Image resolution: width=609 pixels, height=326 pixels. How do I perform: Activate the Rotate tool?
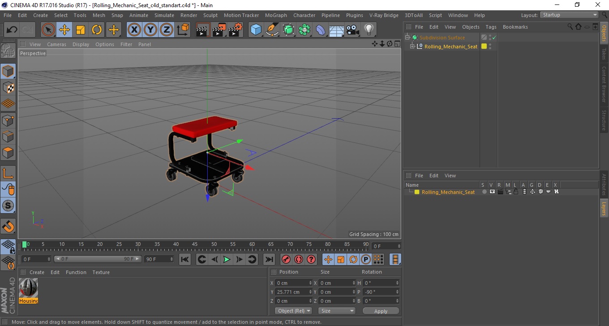click(x=97, y=30)
